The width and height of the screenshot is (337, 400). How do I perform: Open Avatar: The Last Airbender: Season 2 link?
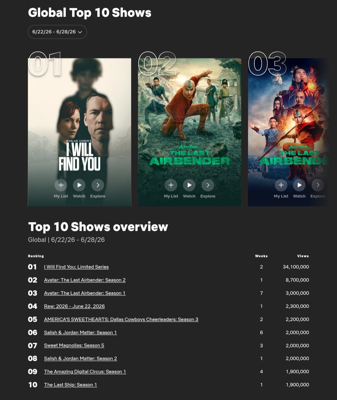pos(85,280)
